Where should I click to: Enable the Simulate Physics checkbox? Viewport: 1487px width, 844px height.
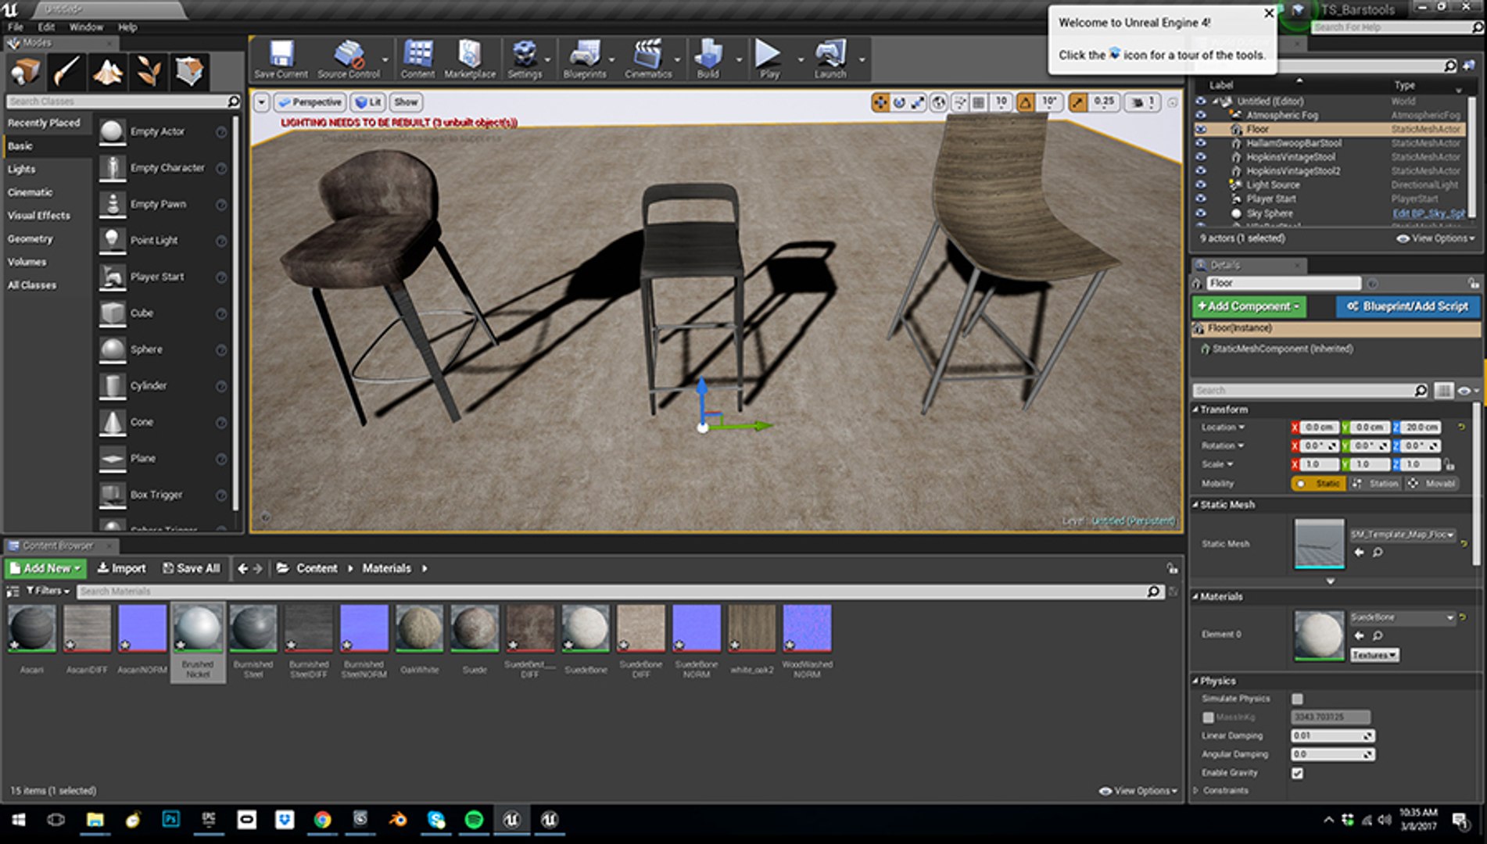(1297, 699)
